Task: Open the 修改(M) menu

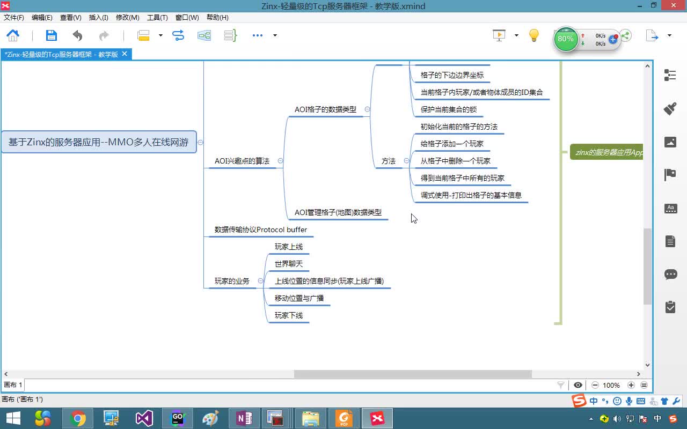Action: [128, 18]
